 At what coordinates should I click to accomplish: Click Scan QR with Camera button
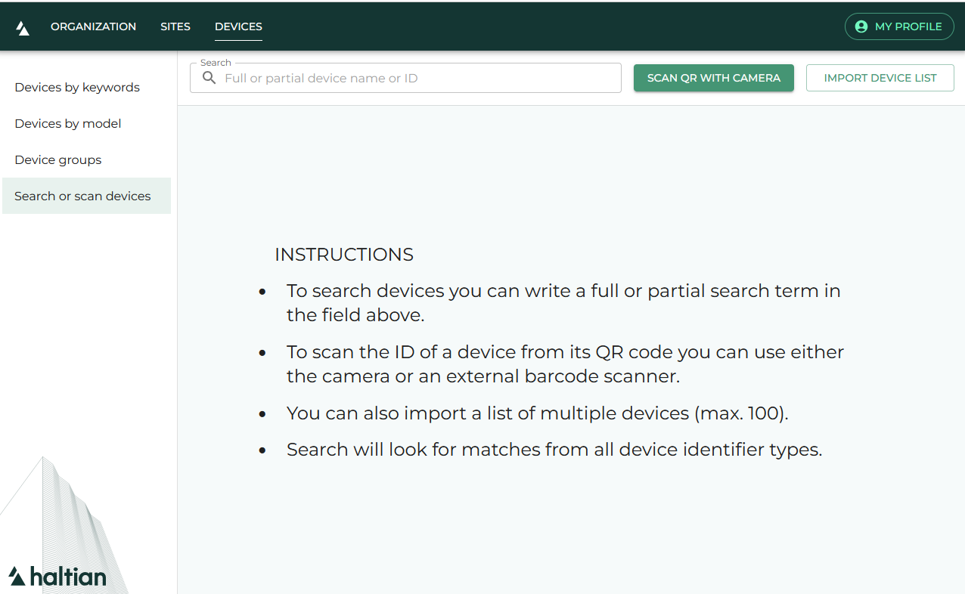click(x=714, y=78)
